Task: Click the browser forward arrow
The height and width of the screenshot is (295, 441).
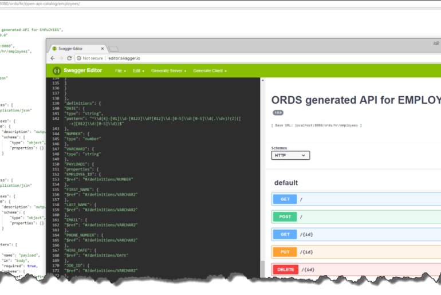Action: pyautogui.click(x=61, y=58)
